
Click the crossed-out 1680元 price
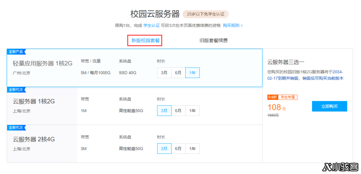click(x=273, y=115)
